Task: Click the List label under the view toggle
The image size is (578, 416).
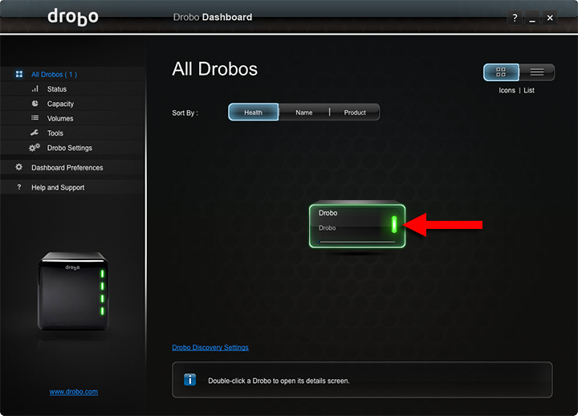Action: pos(529,91)
